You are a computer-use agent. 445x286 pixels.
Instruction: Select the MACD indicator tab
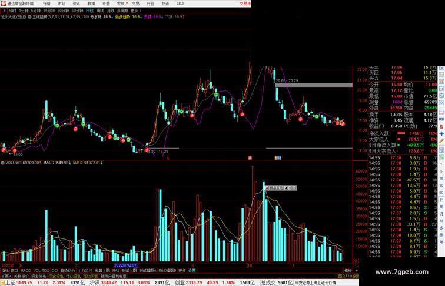[25, 270]
